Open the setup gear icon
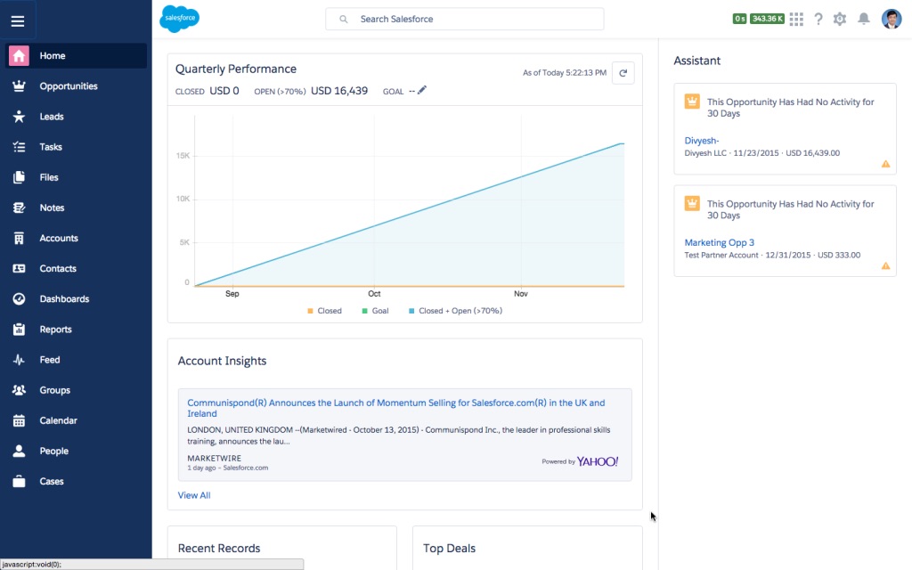 [x=840, y=19]
